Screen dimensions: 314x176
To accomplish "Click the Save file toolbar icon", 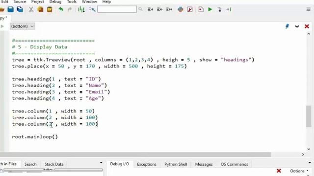I will [x=11, y=9].
